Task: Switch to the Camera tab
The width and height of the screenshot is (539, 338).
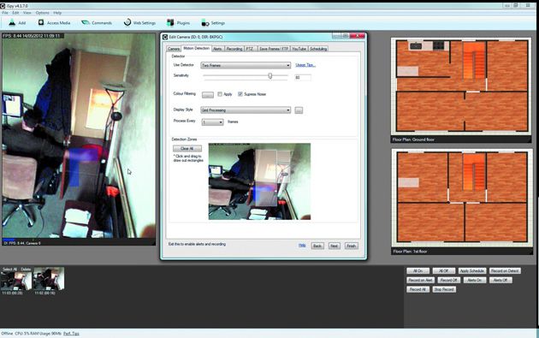Action: [174, 49]
